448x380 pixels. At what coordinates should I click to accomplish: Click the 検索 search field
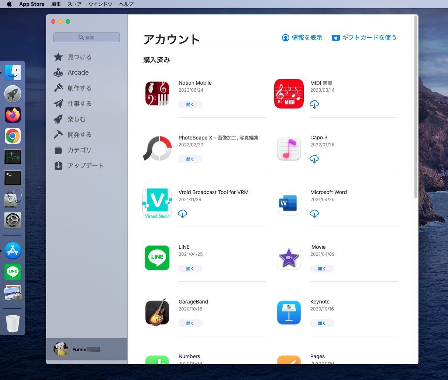87,37
